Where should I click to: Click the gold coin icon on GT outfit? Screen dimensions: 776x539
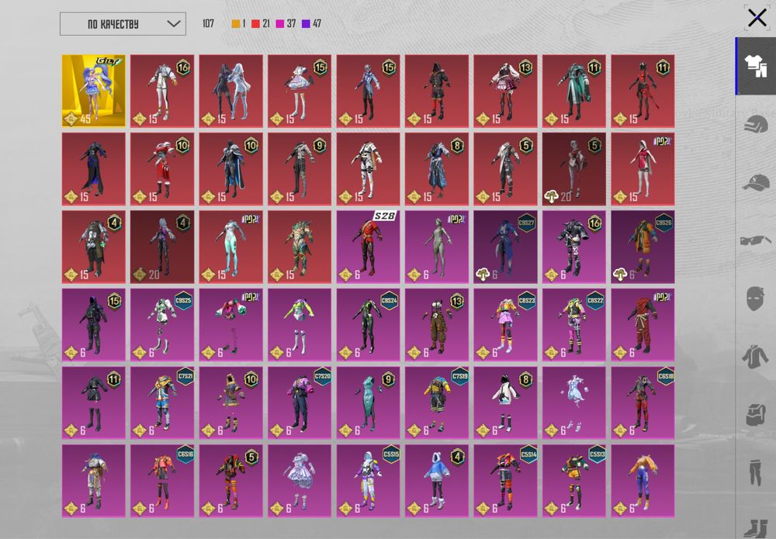(x=71, y=119)
